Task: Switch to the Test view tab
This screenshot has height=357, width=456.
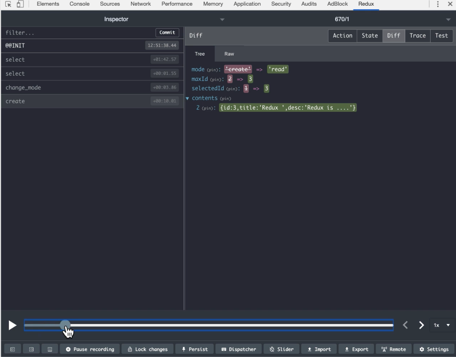Action: tap(441, 35)
